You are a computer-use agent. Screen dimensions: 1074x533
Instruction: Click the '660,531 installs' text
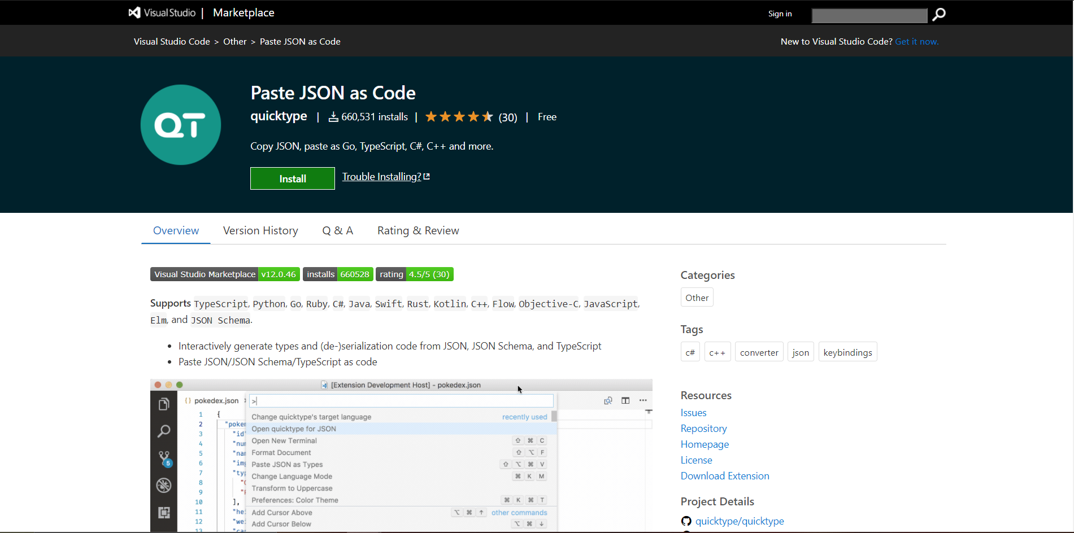(375, 117)
